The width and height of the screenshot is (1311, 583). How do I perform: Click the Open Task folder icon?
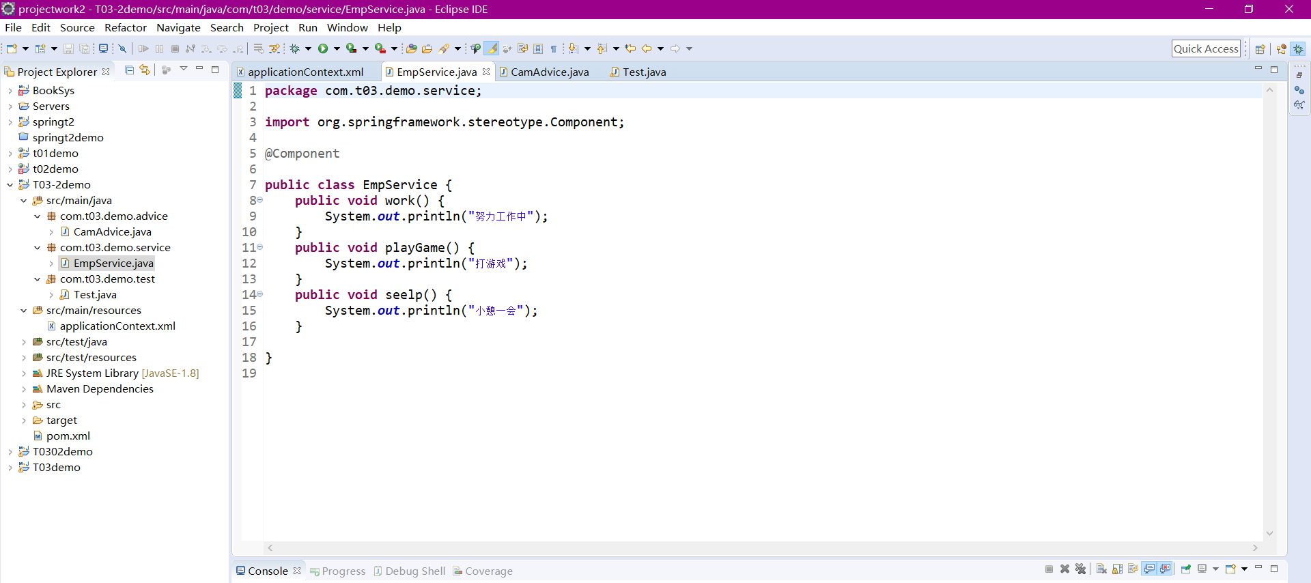[x=427, y=48]
